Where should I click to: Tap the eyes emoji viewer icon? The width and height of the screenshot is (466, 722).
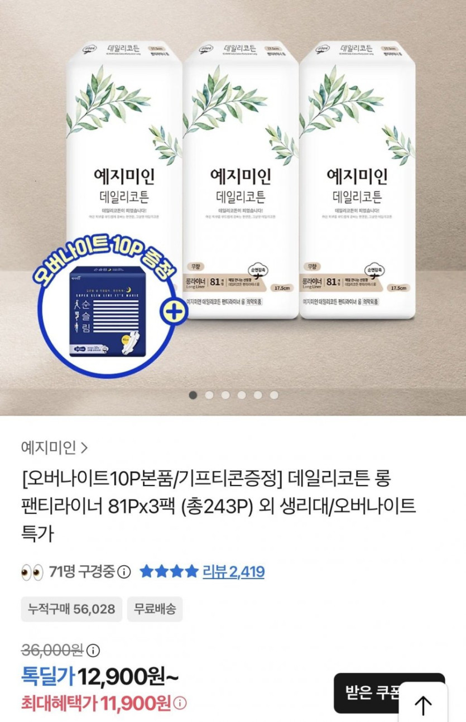click(32, 572)
